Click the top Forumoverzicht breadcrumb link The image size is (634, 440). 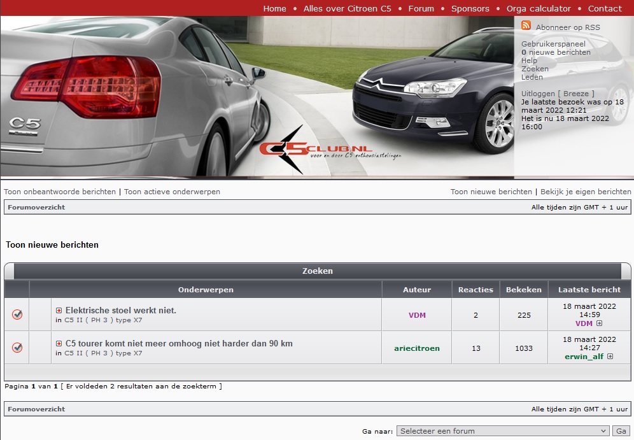[36, 207]
